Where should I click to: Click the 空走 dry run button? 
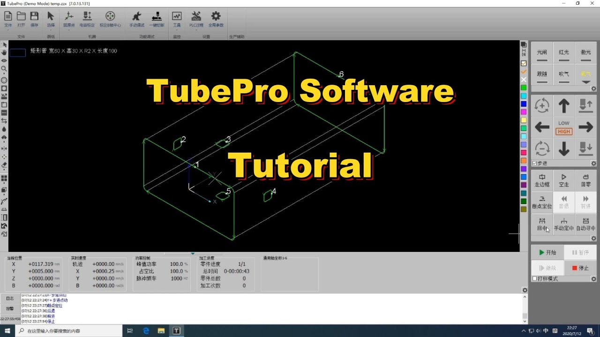(x=564, y=181)
